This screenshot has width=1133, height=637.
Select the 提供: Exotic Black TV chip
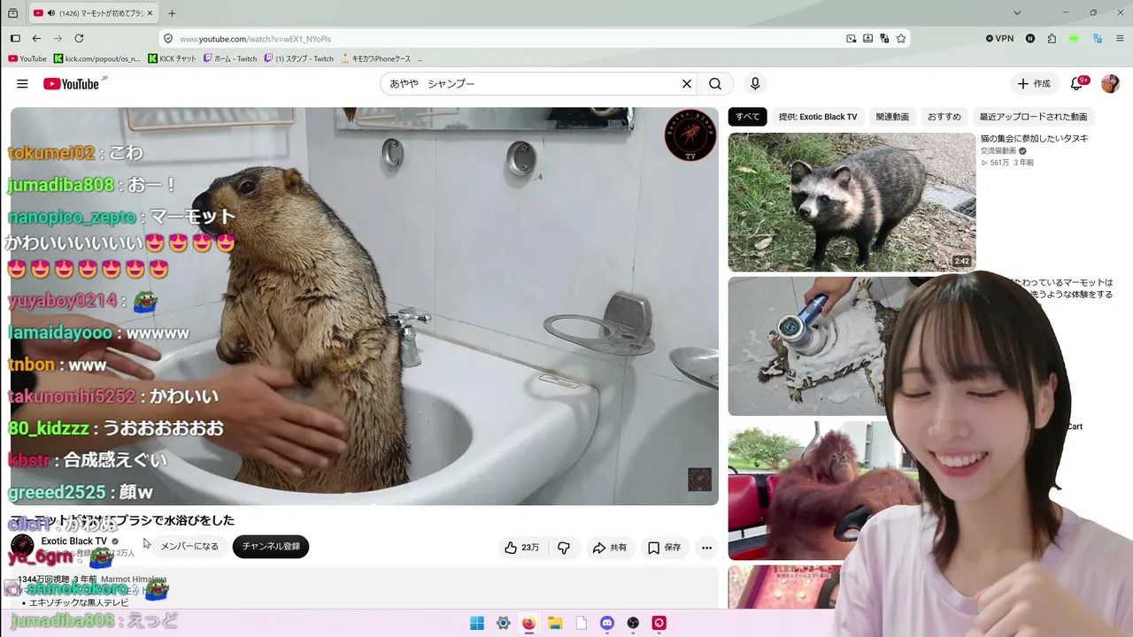pyautogui.click(x=818, y=117)
